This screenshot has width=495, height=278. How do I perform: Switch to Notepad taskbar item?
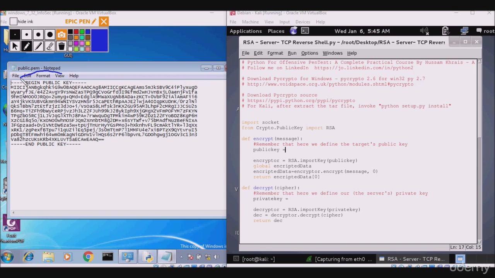click(x=167, y=256)
